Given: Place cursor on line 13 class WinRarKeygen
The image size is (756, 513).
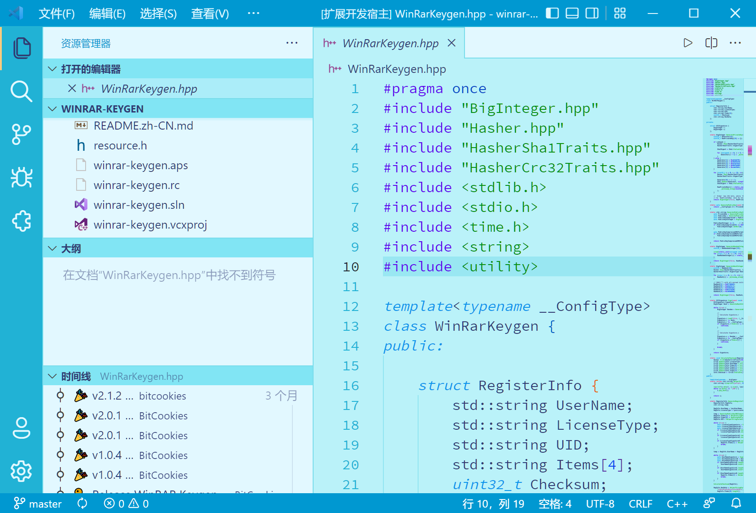Looking at the screenshot, I should [x=469, y=326].
